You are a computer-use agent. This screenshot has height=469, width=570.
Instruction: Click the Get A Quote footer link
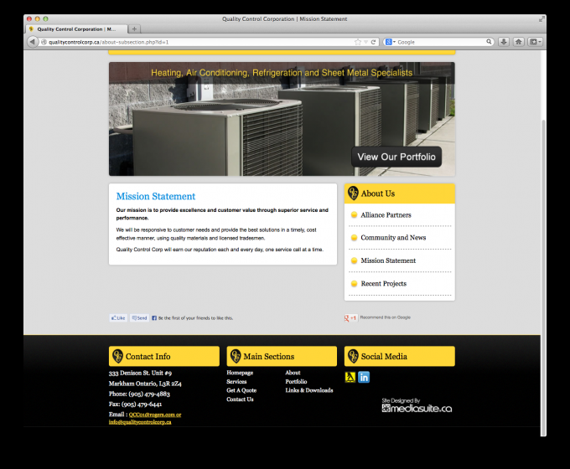pyautogui.click(x=241, y=390)
